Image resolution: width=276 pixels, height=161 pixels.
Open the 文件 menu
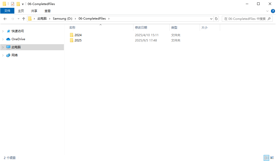point(7,11)
